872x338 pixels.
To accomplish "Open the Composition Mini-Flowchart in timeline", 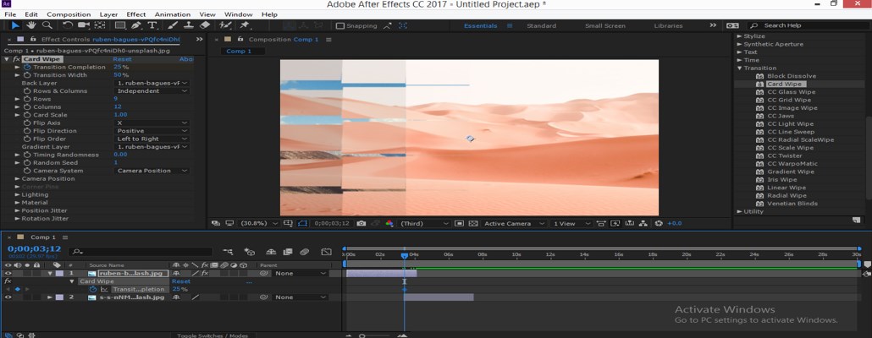I will [228, 252].
